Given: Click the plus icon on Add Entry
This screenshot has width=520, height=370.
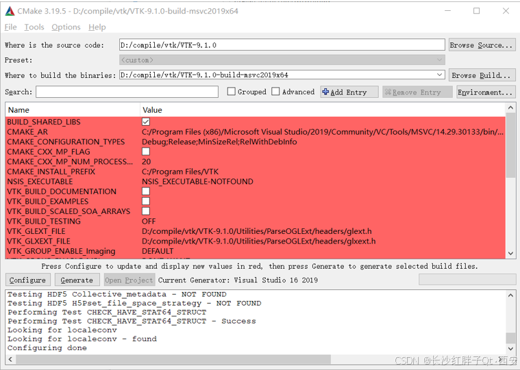Looking at the screenshot, I should 325,92.
